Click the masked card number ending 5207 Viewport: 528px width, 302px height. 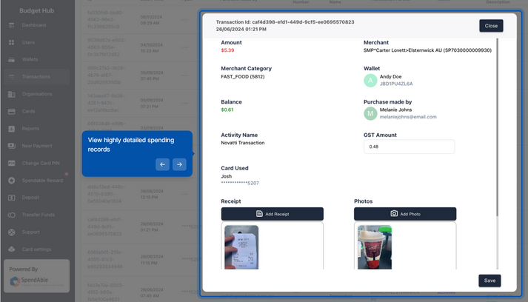[240, 183]
